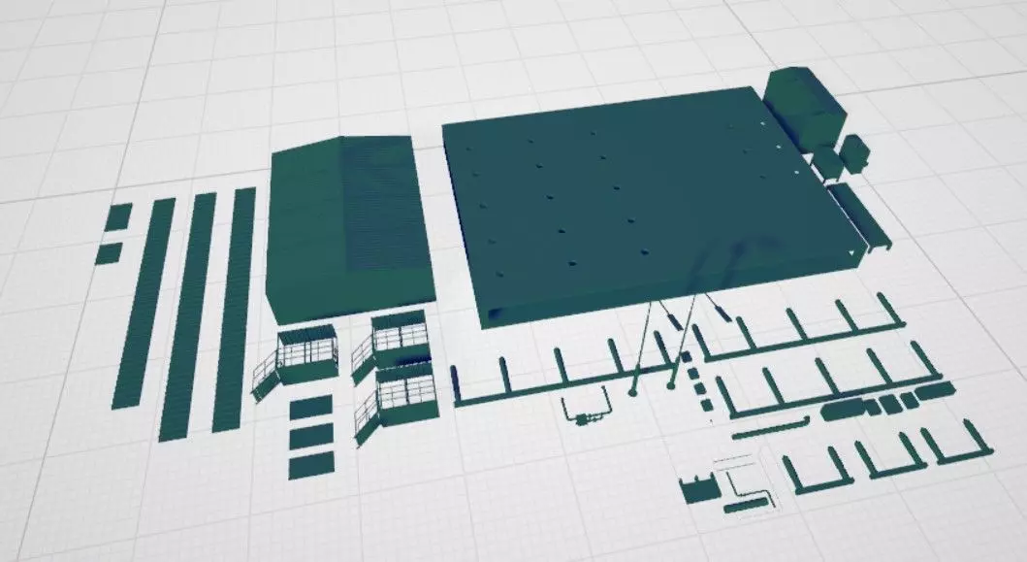1027x562 pixels.
Task: Select the middle long strip
Action: (186, 316)
